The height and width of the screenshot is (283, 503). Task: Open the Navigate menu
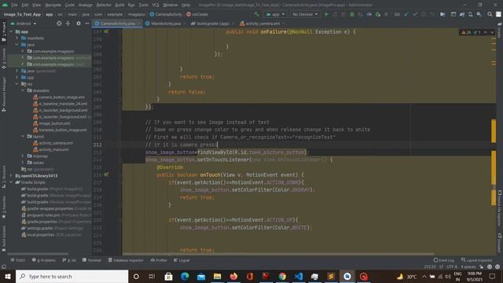(53, 6)
